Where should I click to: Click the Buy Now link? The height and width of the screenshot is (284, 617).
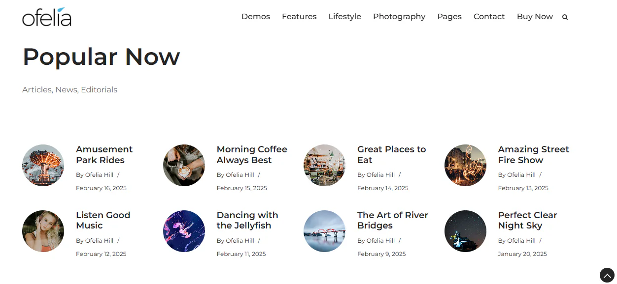[535, 16]
